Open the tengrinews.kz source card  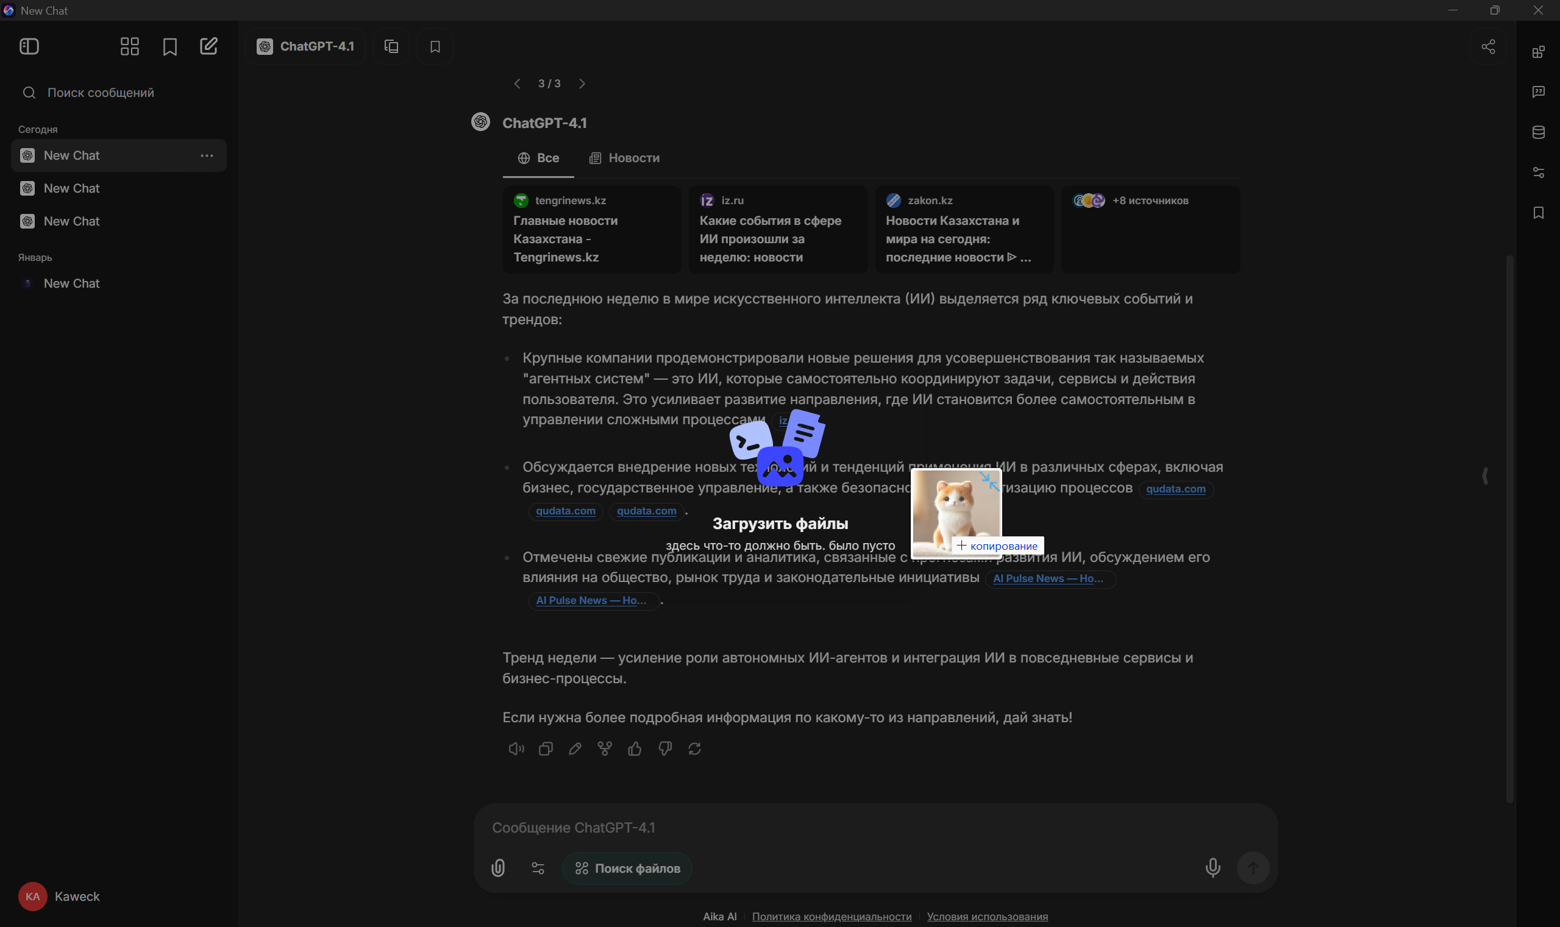pos(592,229)
